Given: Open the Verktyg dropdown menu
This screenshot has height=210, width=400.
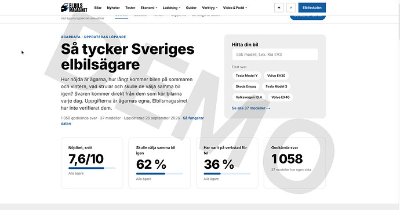Looking at the screenshot, I should coord(210,8).
